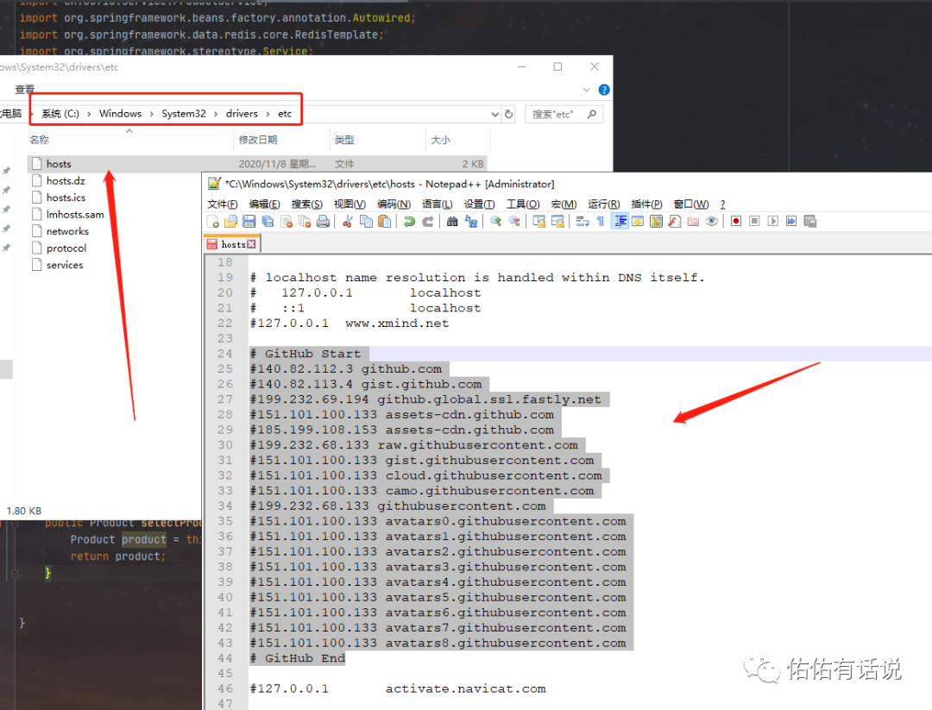Toggle the highlighted Indent guide icon
Screen dimensions: 932x710
click(x=620, y=222)
